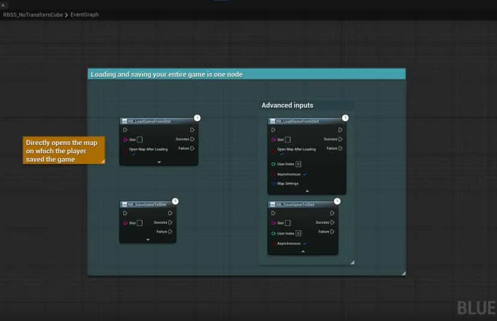497x321 pixels.
Task: Click the latent clock icon on Advanced inputs load node
Action: tap(345, 118)
